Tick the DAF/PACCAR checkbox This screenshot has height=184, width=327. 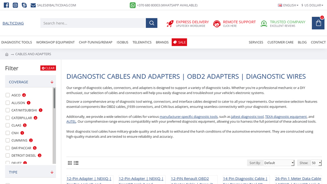pos(8,148)
